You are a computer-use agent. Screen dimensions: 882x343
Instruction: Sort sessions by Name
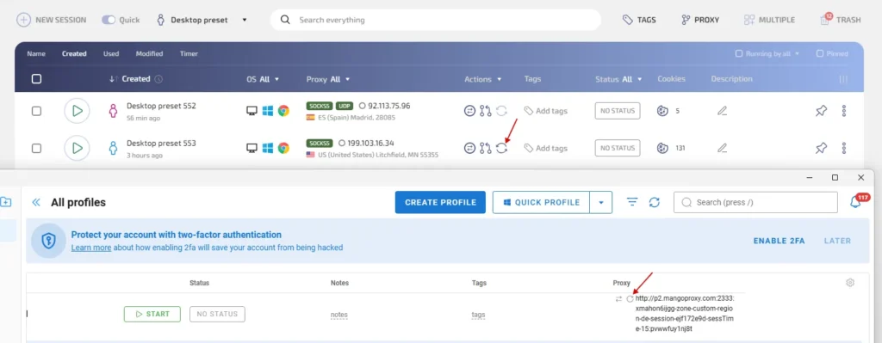coord(36,54)
